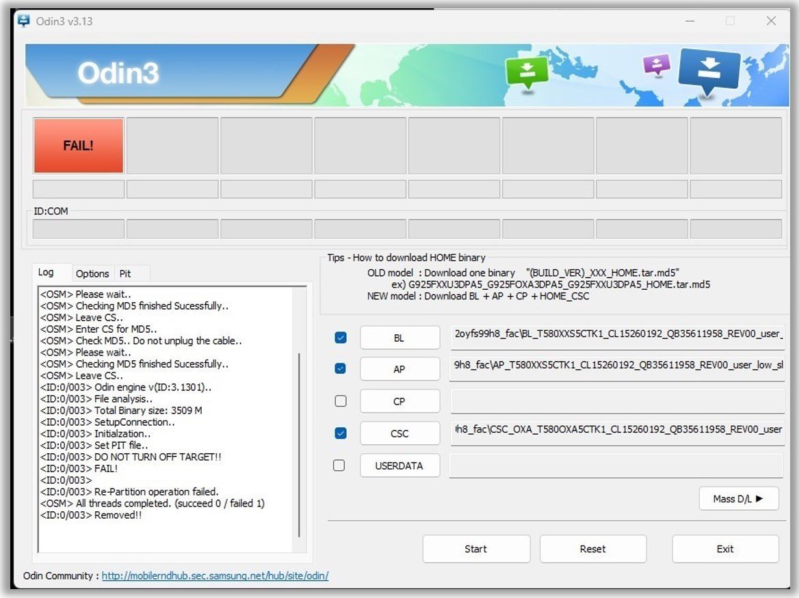Select the Log tab
Viewport: 799px width, 598px height.
click(46, 273)
